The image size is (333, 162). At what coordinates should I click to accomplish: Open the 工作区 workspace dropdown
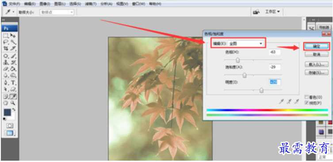click(273, 12)
